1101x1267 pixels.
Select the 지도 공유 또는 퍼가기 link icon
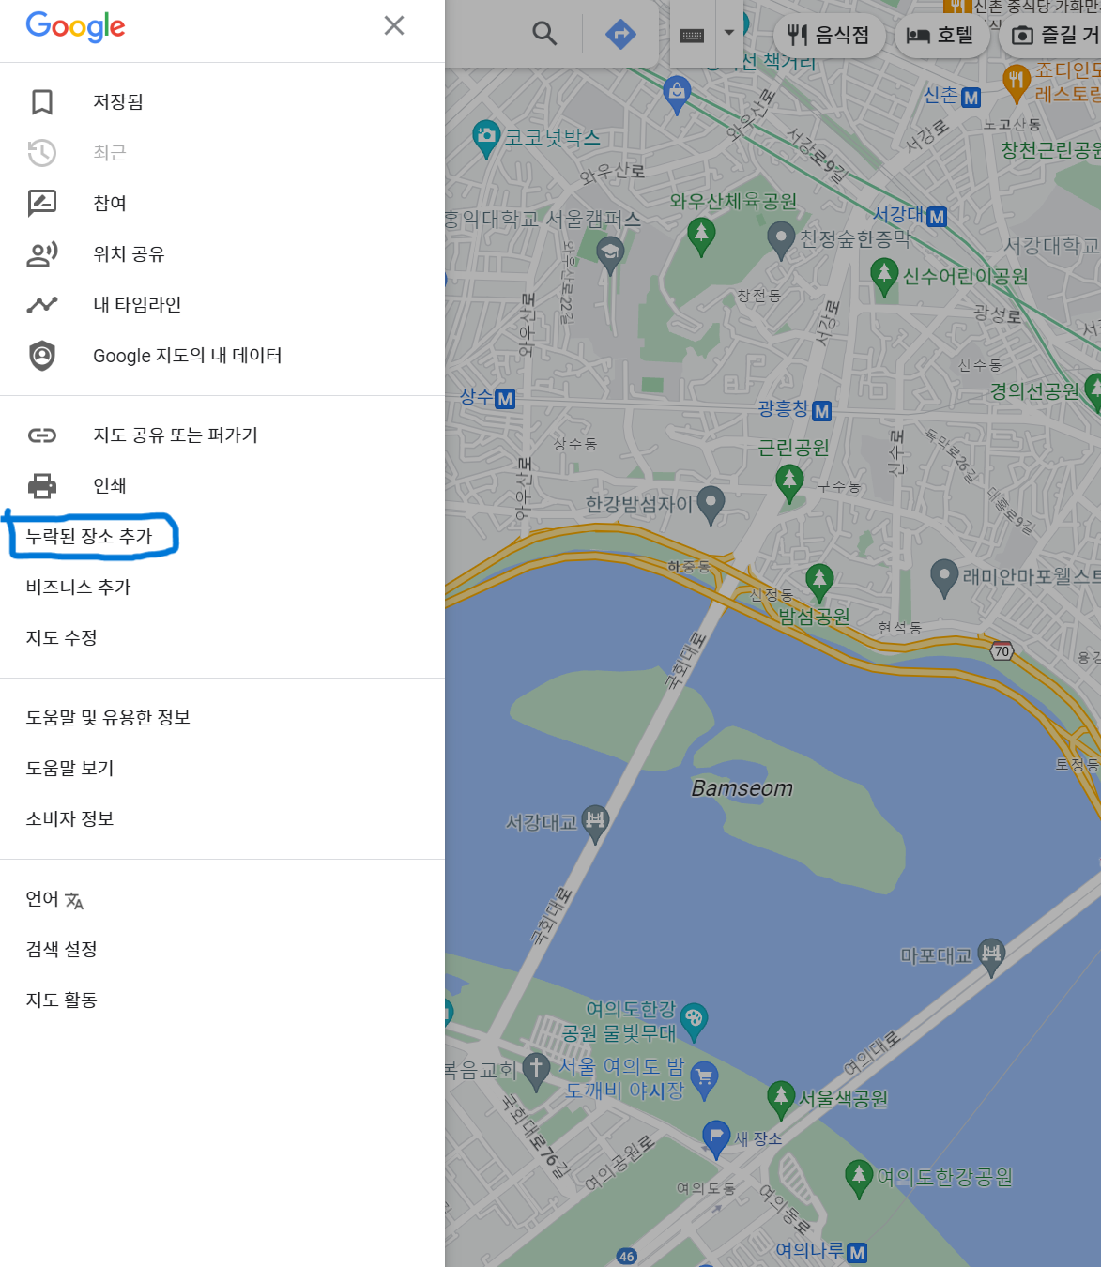tap(41, 435)
